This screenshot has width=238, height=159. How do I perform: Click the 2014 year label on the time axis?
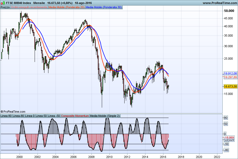pos(145,157)
